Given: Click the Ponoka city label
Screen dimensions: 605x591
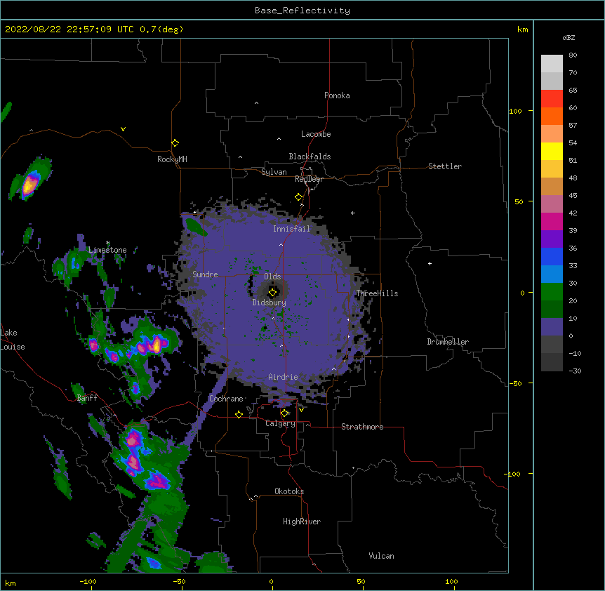Looking at the screenshot, I should click(337, 95).
